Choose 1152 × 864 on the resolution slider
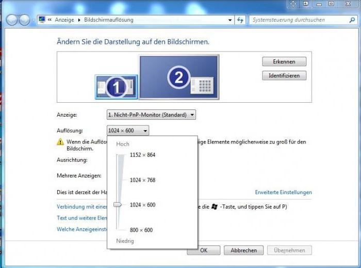361x268 pixels. coord(142,155)
